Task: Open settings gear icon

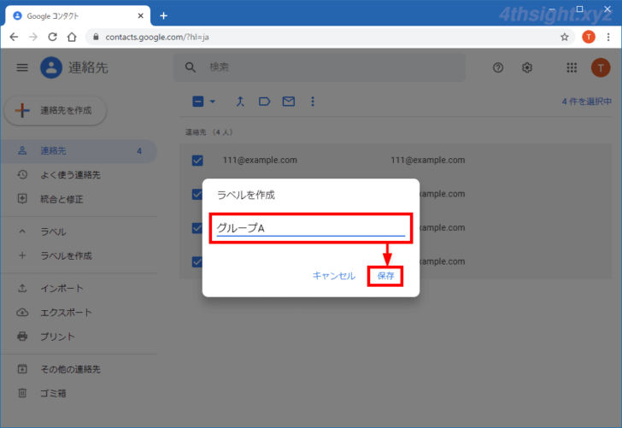Action: click(x=527, y=67)
